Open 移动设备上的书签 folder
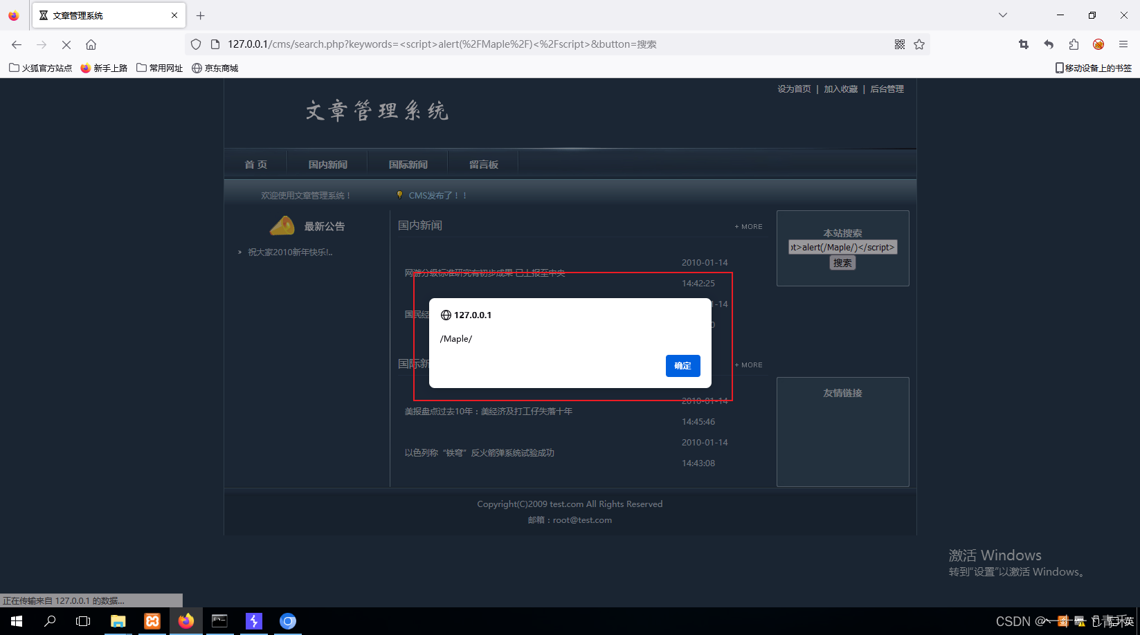 coord(1094,68)
